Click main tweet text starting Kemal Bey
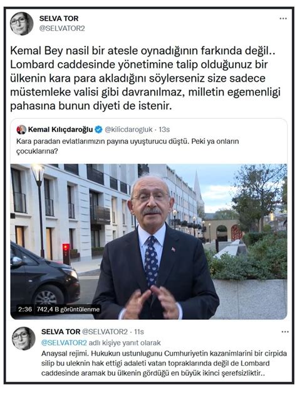This screenshot has height=394, width=297. click(x=145, y=79)
